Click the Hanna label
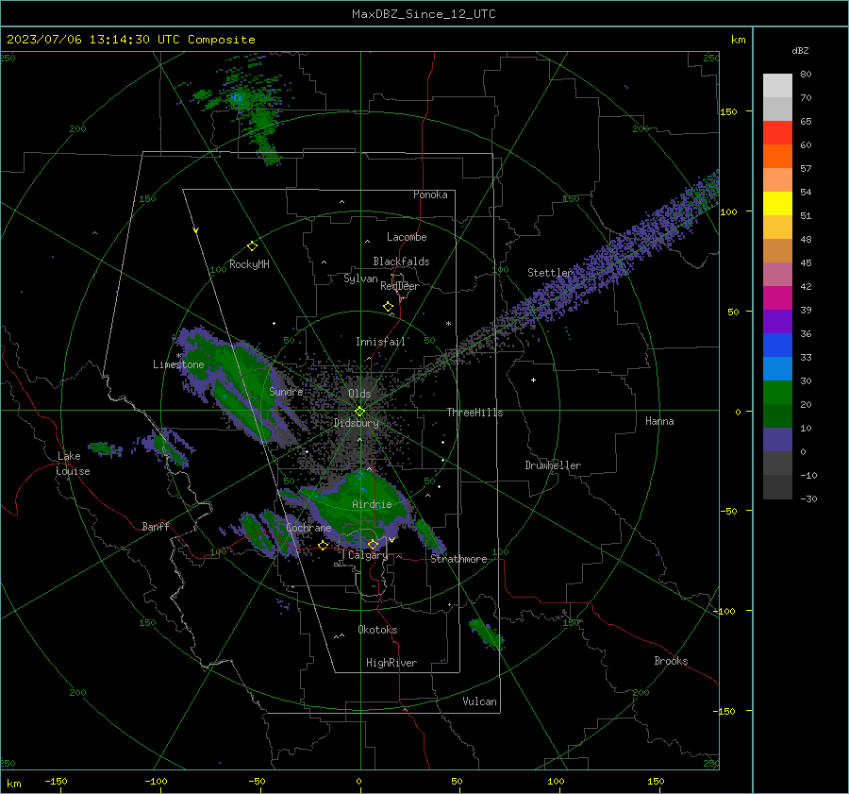Screen dimensions: 849x794 pyautogui.click(x=659, y=421)
